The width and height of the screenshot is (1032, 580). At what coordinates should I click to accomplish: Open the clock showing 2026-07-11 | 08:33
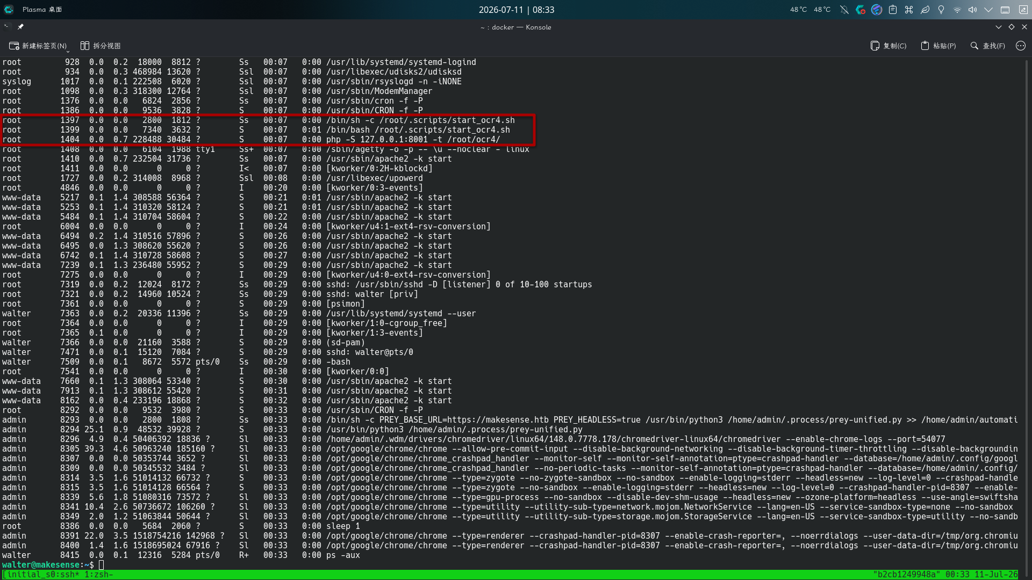(x=516, y=10)
